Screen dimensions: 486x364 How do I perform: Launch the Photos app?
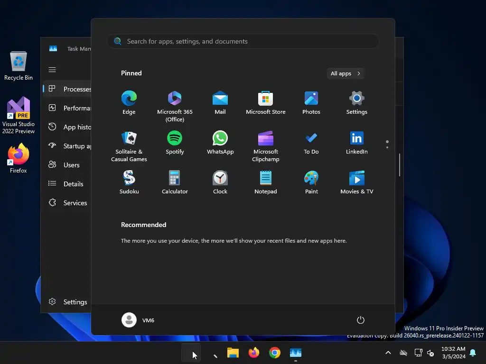click(311, 103)
